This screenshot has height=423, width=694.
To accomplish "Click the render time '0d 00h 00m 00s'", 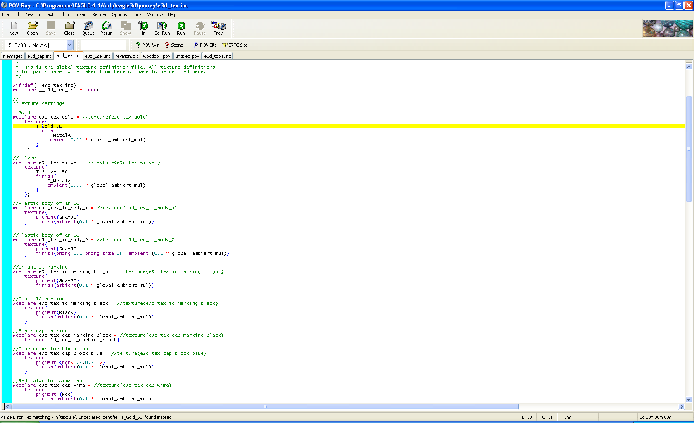I will pos(655,417).
